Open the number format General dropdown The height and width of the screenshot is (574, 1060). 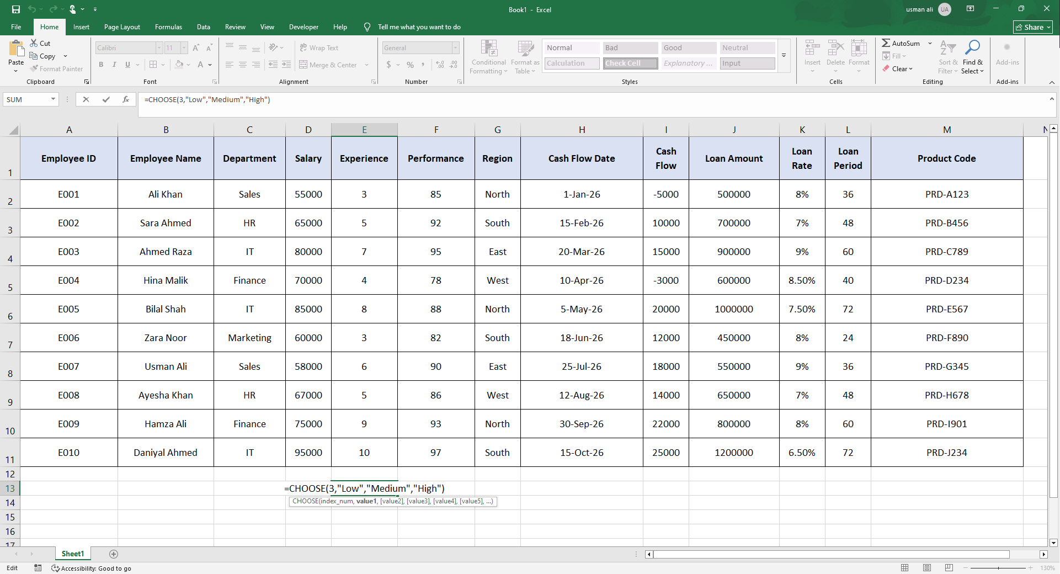455,48
